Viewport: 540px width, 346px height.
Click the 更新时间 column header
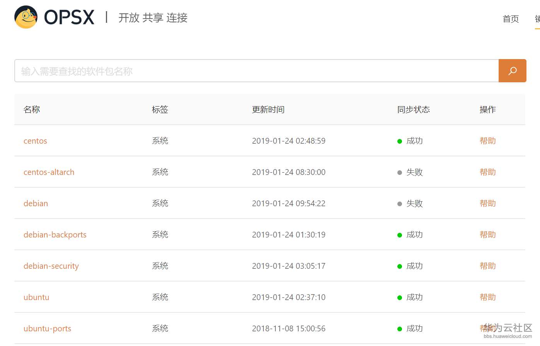tap(268, 109)
